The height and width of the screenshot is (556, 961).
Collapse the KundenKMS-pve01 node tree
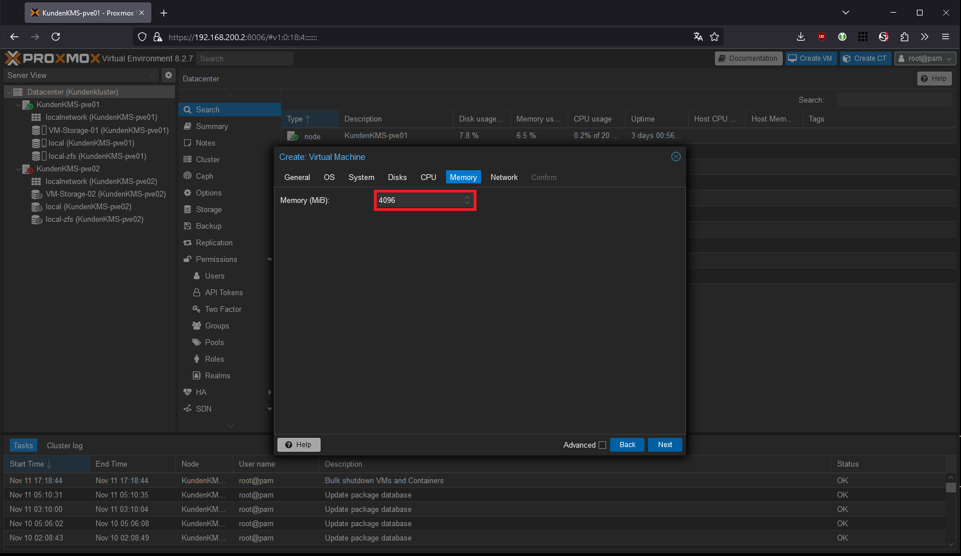pos(18,105)
